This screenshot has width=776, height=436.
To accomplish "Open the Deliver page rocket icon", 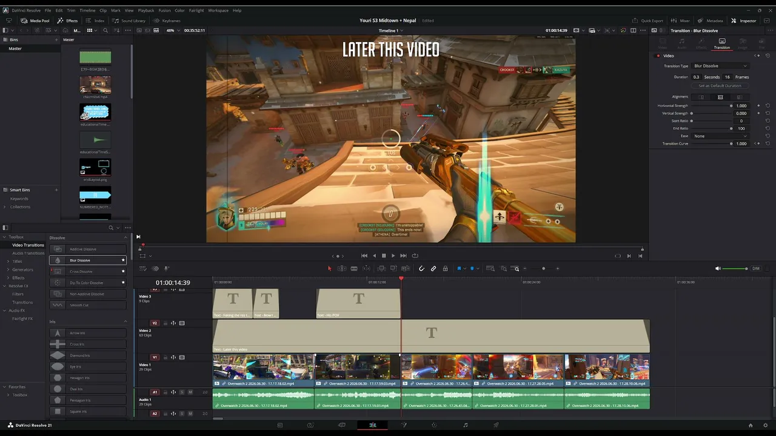I will pos(497,425).
